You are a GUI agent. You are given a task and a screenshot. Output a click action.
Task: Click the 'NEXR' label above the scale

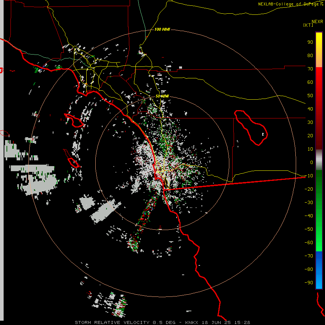(x=317, y=22)
